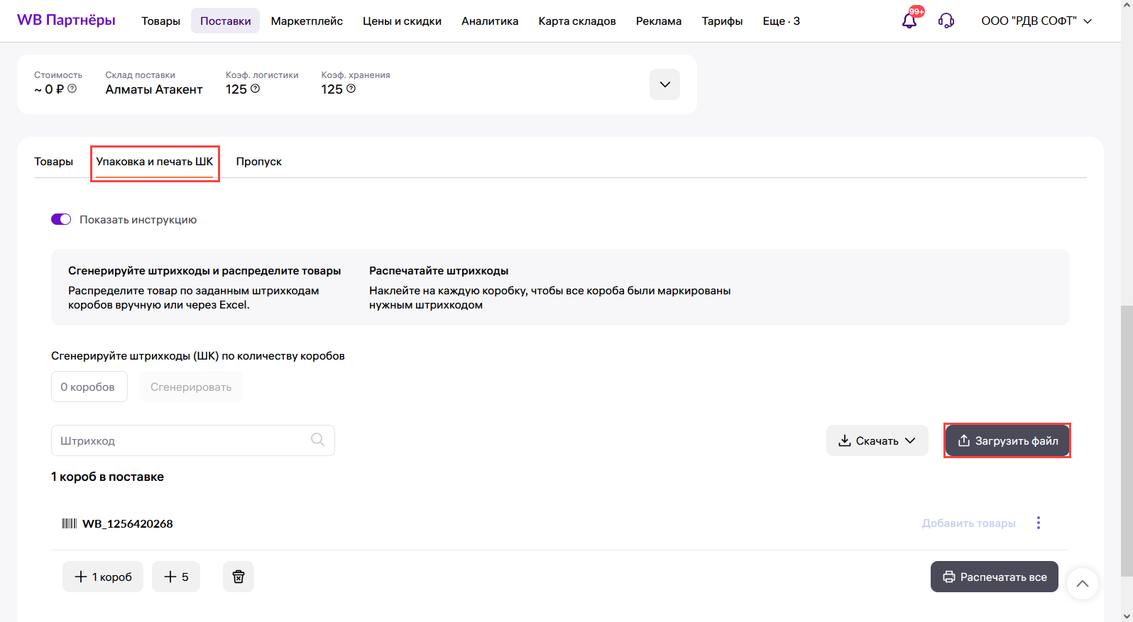Click the help icon next to Стоимость
Viewport: 1133px width, 622px height.
click(72, 89)
